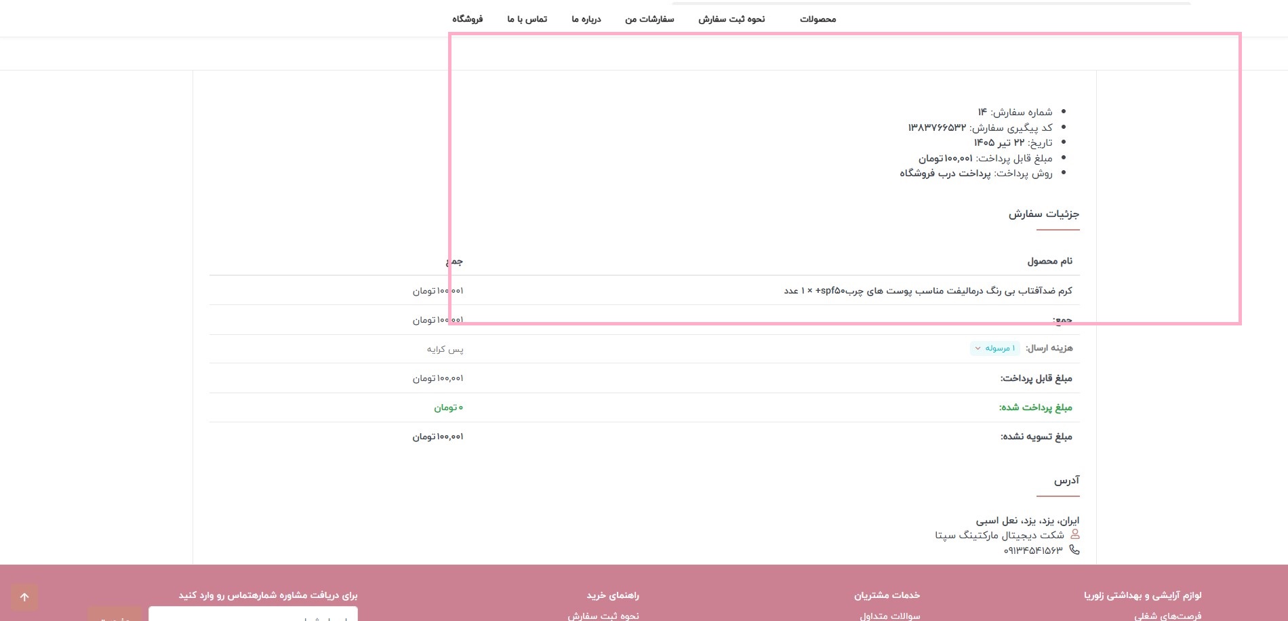The height and width of the screenshot is (621, 1288).
Task: Click the person icon beside شکت دیجیتال مارکتینگ سپتا
Action: tap(1074, 535)
